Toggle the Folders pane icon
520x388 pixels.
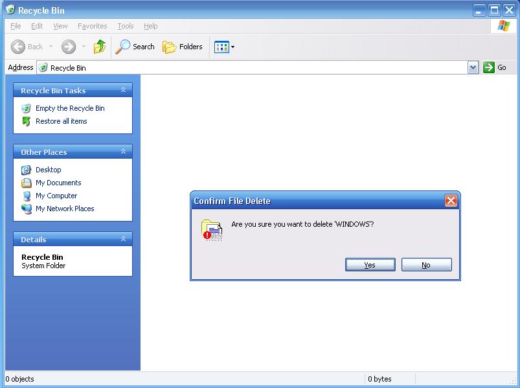coord(169,47)
